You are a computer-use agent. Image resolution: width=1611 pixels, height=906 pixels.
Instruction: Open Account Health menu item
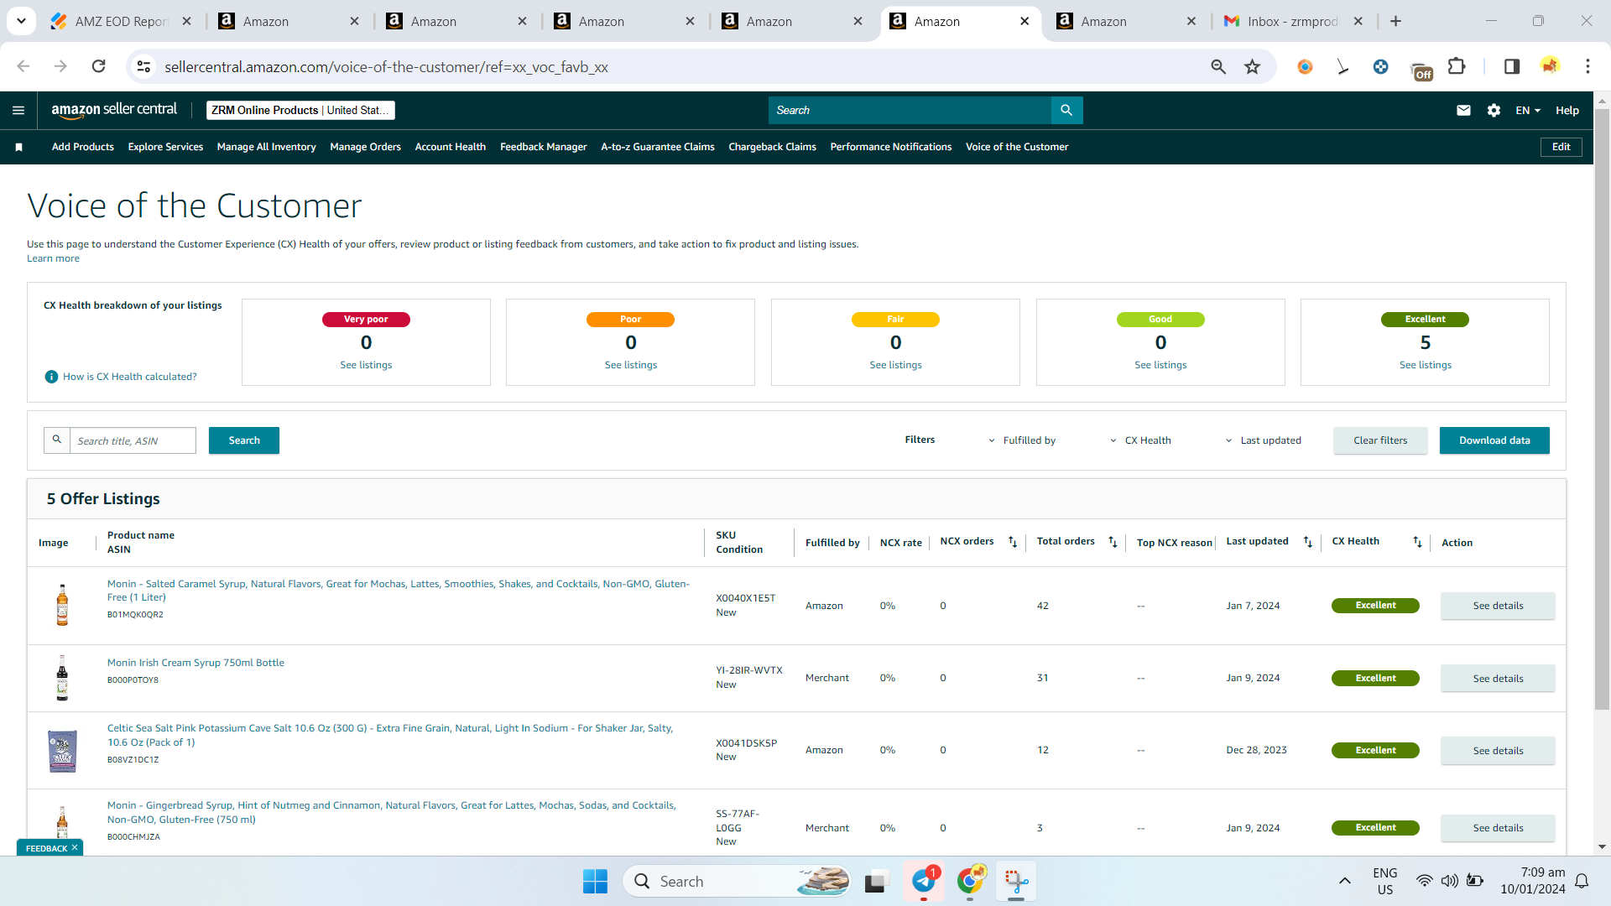tap(451, 147)
